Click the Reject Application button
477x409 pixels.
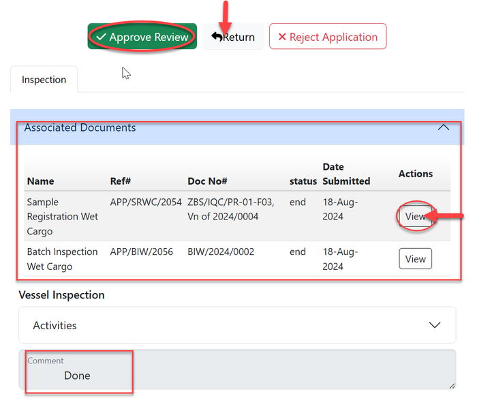[x=327, y=37]
